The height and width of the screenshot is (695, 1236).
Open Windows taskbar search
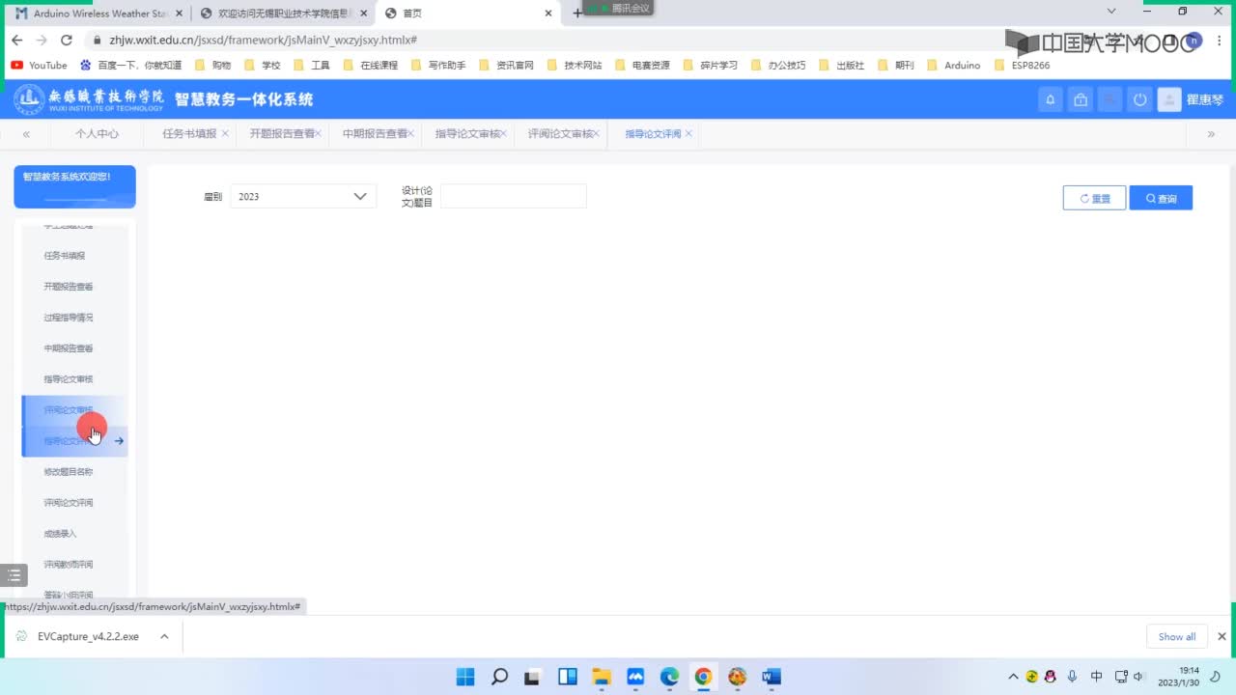[x=499, y=677]
